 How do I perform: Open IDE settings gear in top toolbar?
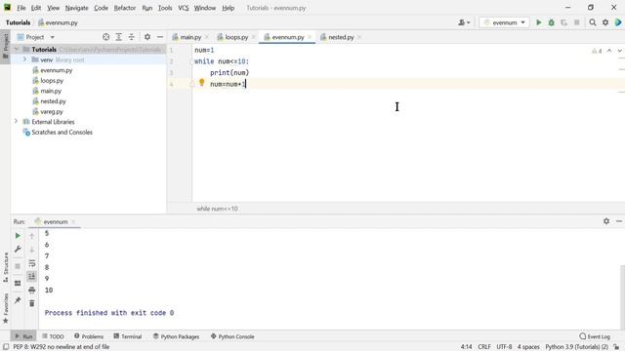[x=605, y=22]
